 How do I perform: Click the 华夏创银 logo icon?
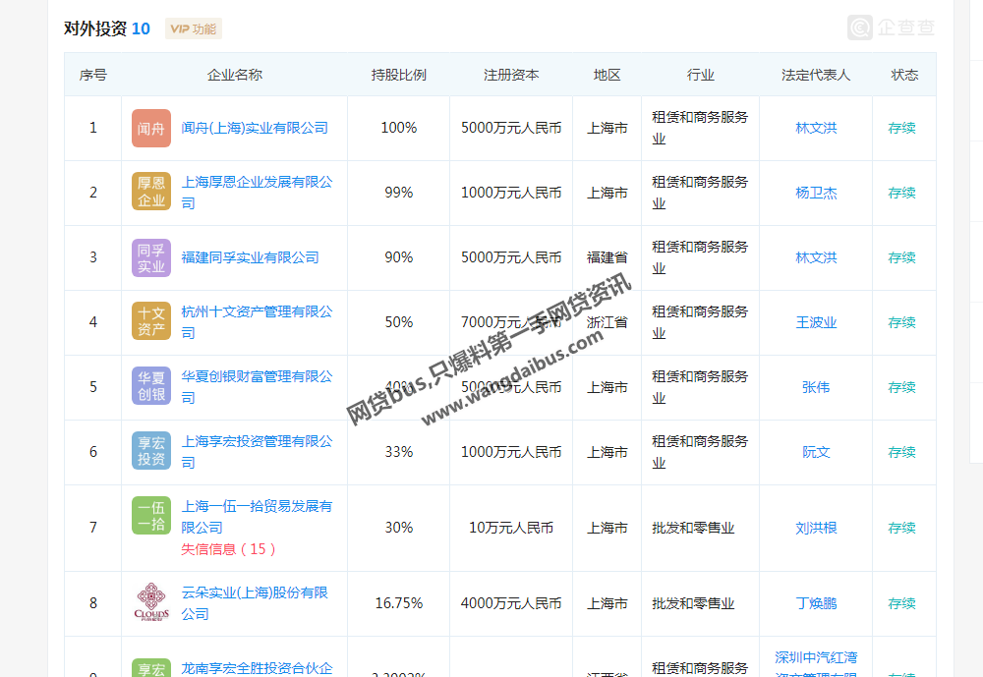[150, 386]
